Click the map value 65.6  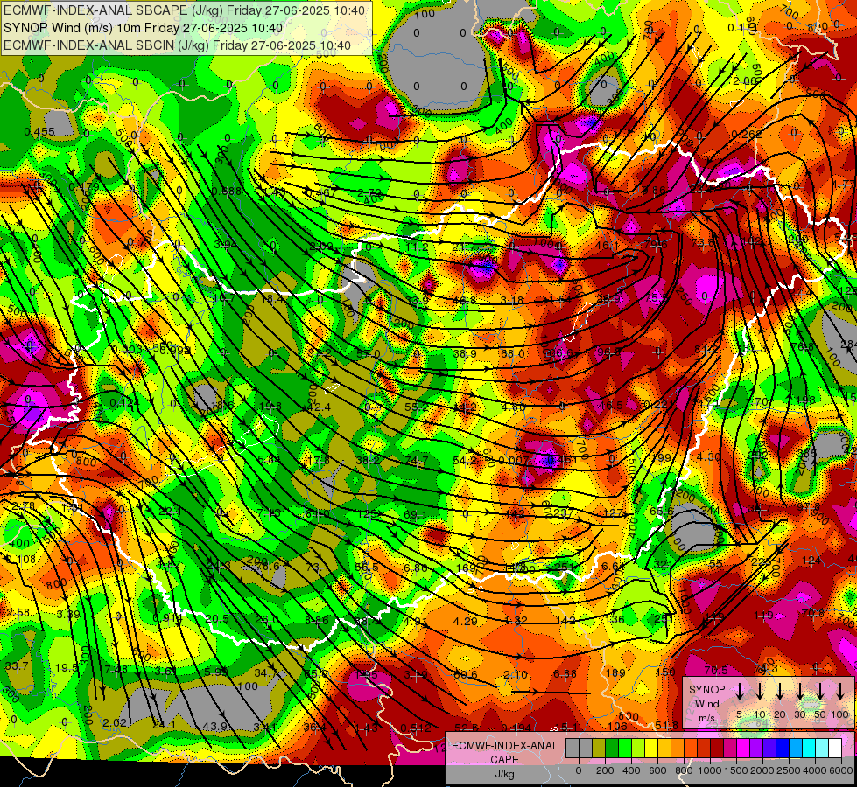click(661, 512)
